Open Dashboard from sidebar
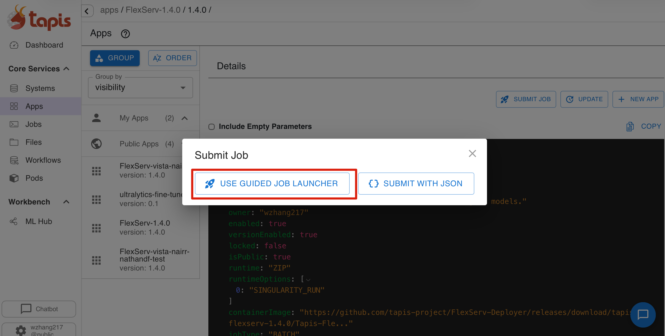This screenshot has height=336, width=665. [x=40, y=45]
